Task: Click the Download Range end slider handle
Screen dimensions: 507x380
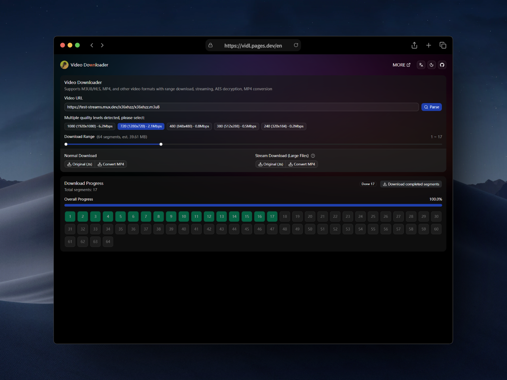Action: point(161,144)
